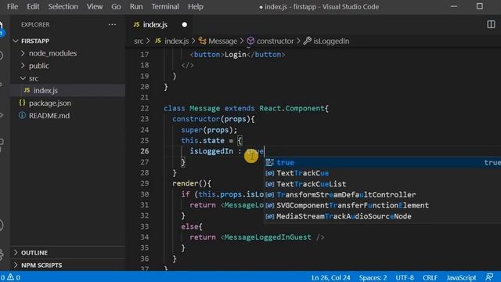Viewport: 501px width, 282px height.
Task: Click the variable icon beside TextTrackCue
Action: [269, 173]
